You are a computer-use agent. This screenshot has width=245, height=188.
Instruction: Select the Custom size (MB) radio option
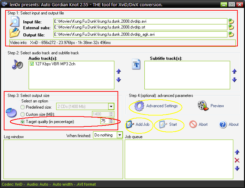[22, 114]
